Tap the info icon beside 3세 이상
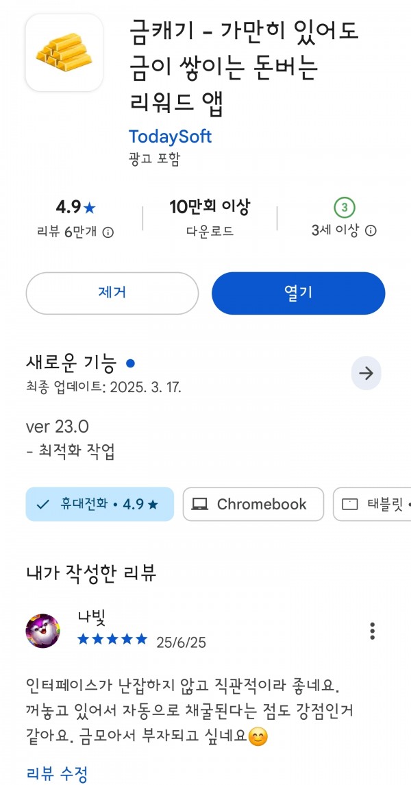The height and width of the screenshot is (785, 411). (371, 231)
